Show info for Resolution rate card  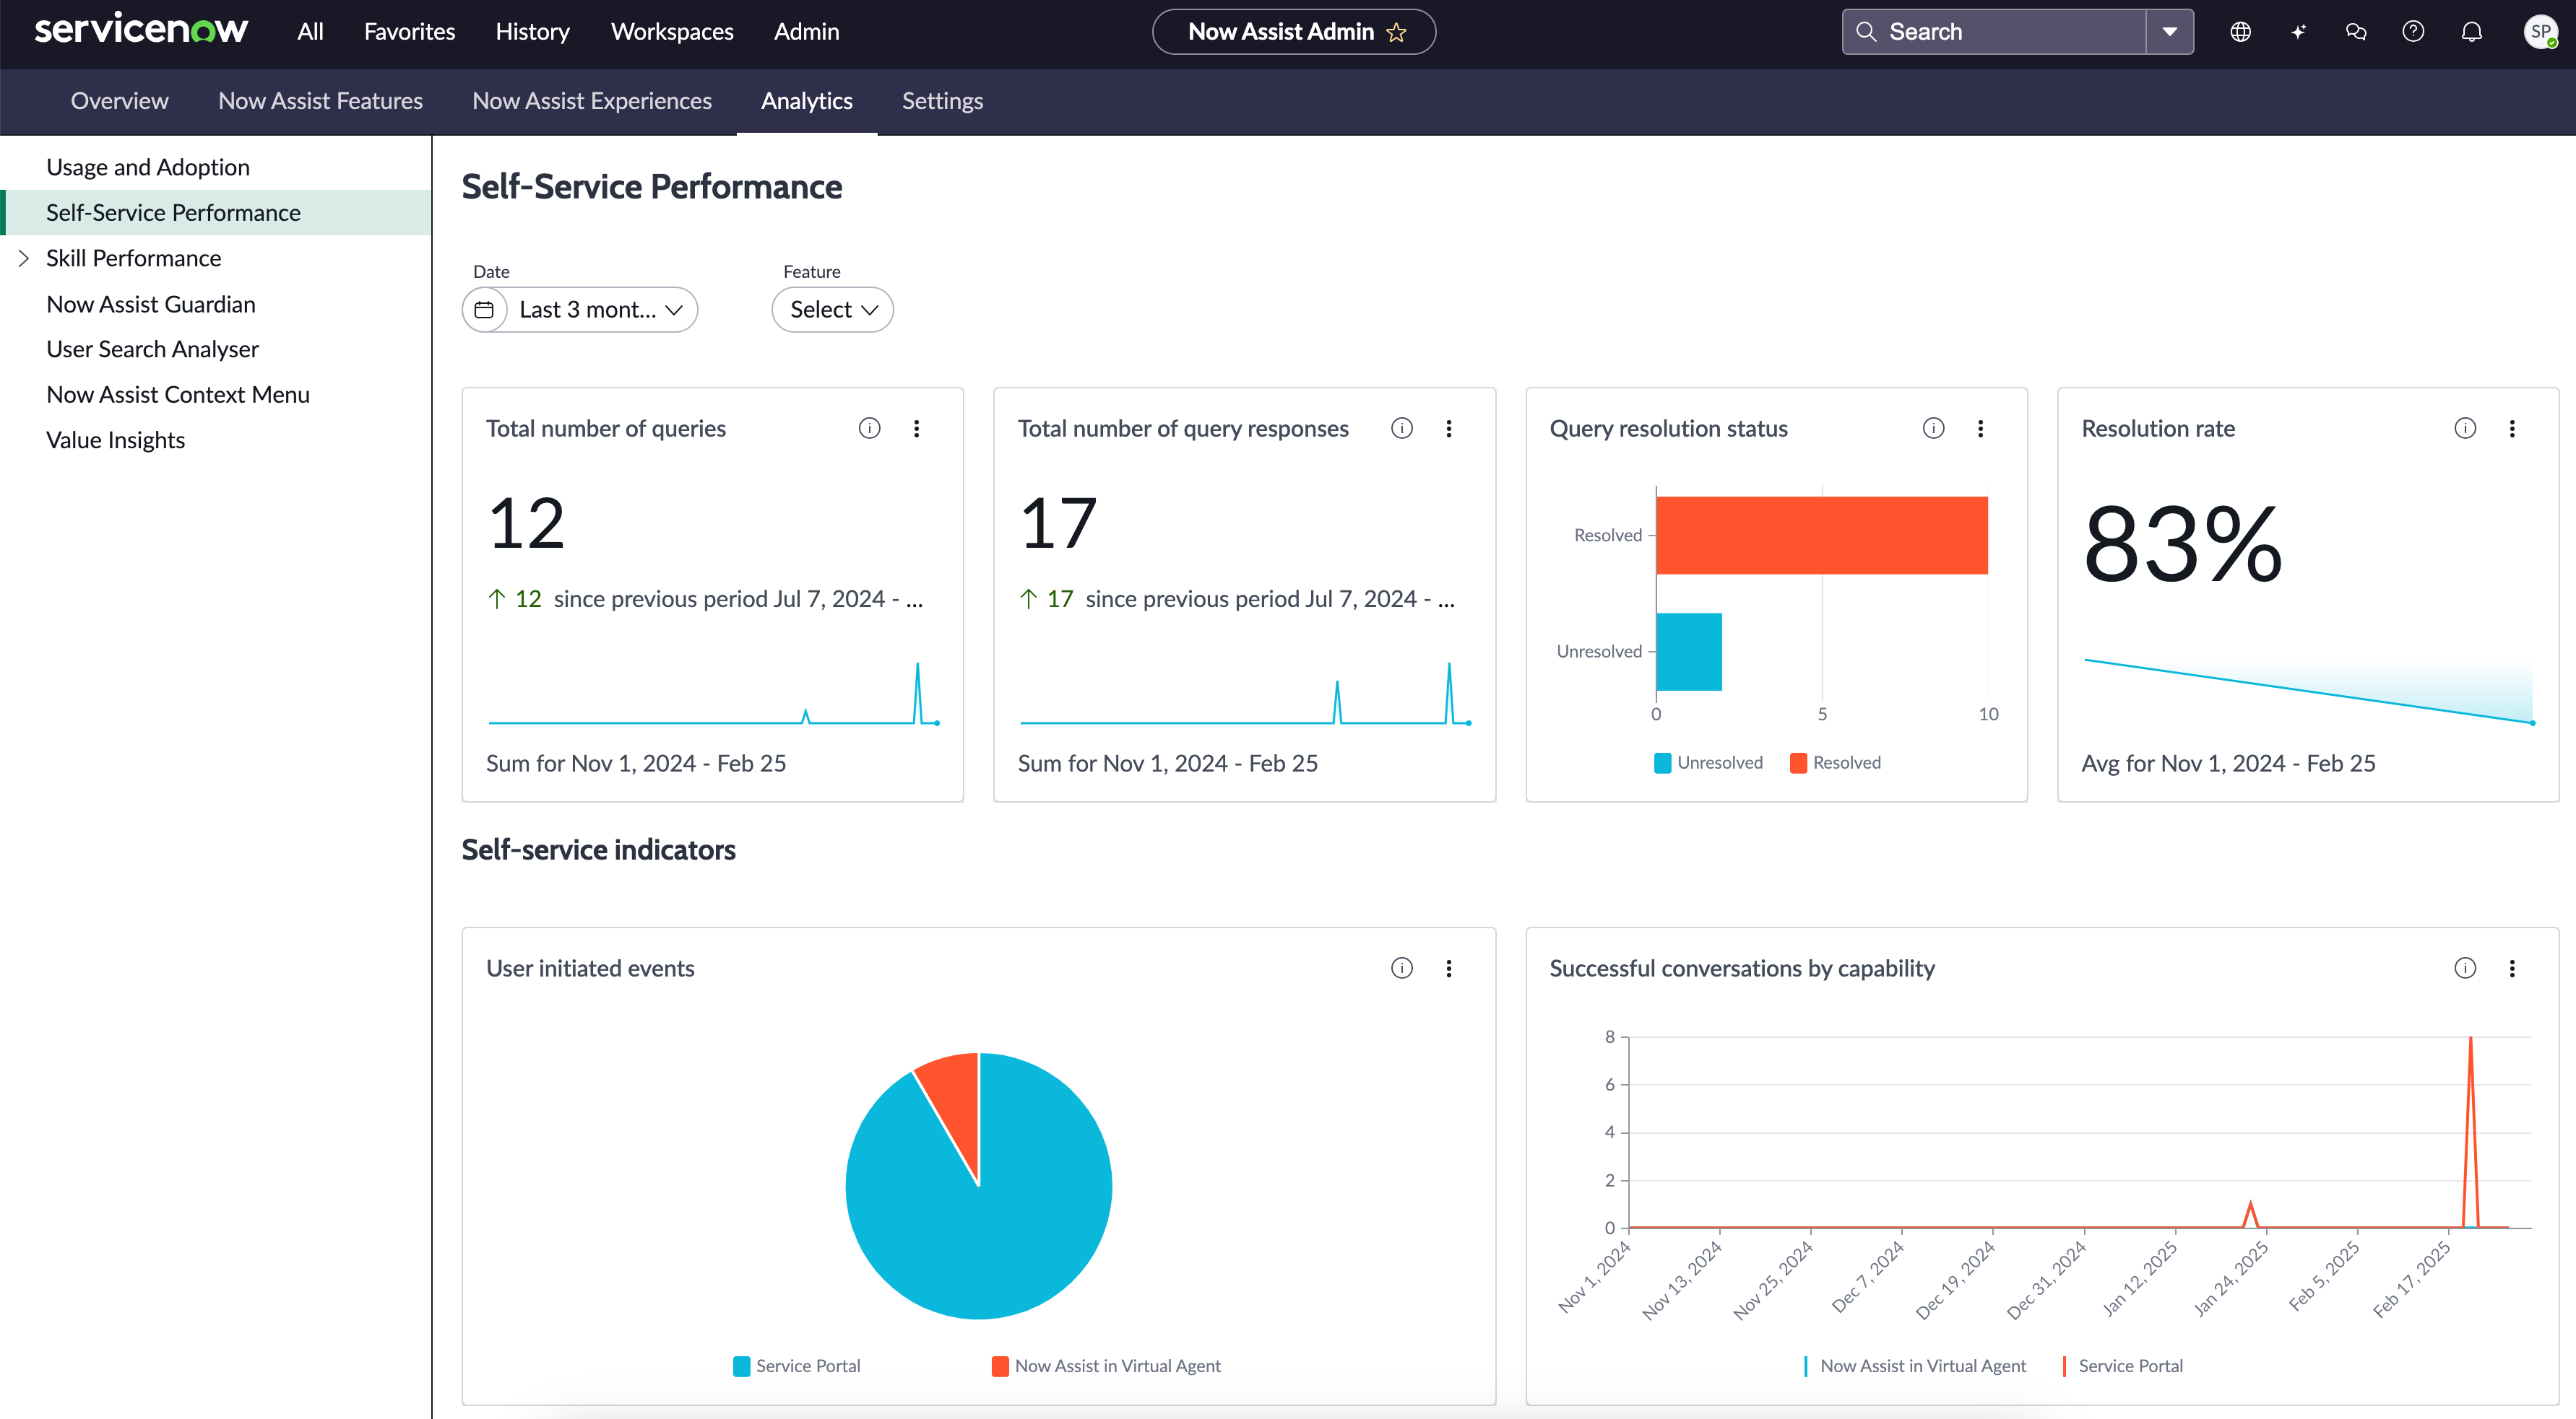pos(2465,429)
